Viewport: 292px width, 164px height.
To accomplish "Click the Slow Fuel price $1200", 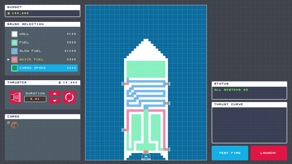I will 70,51.
